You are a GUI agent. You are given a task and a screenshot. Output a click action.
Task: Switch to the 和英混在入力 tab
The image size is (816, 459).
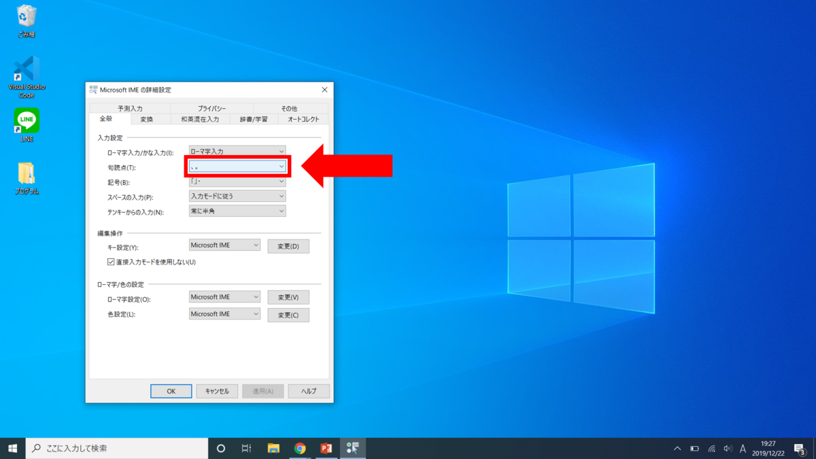pyautogui.click(x=200, y=119)
